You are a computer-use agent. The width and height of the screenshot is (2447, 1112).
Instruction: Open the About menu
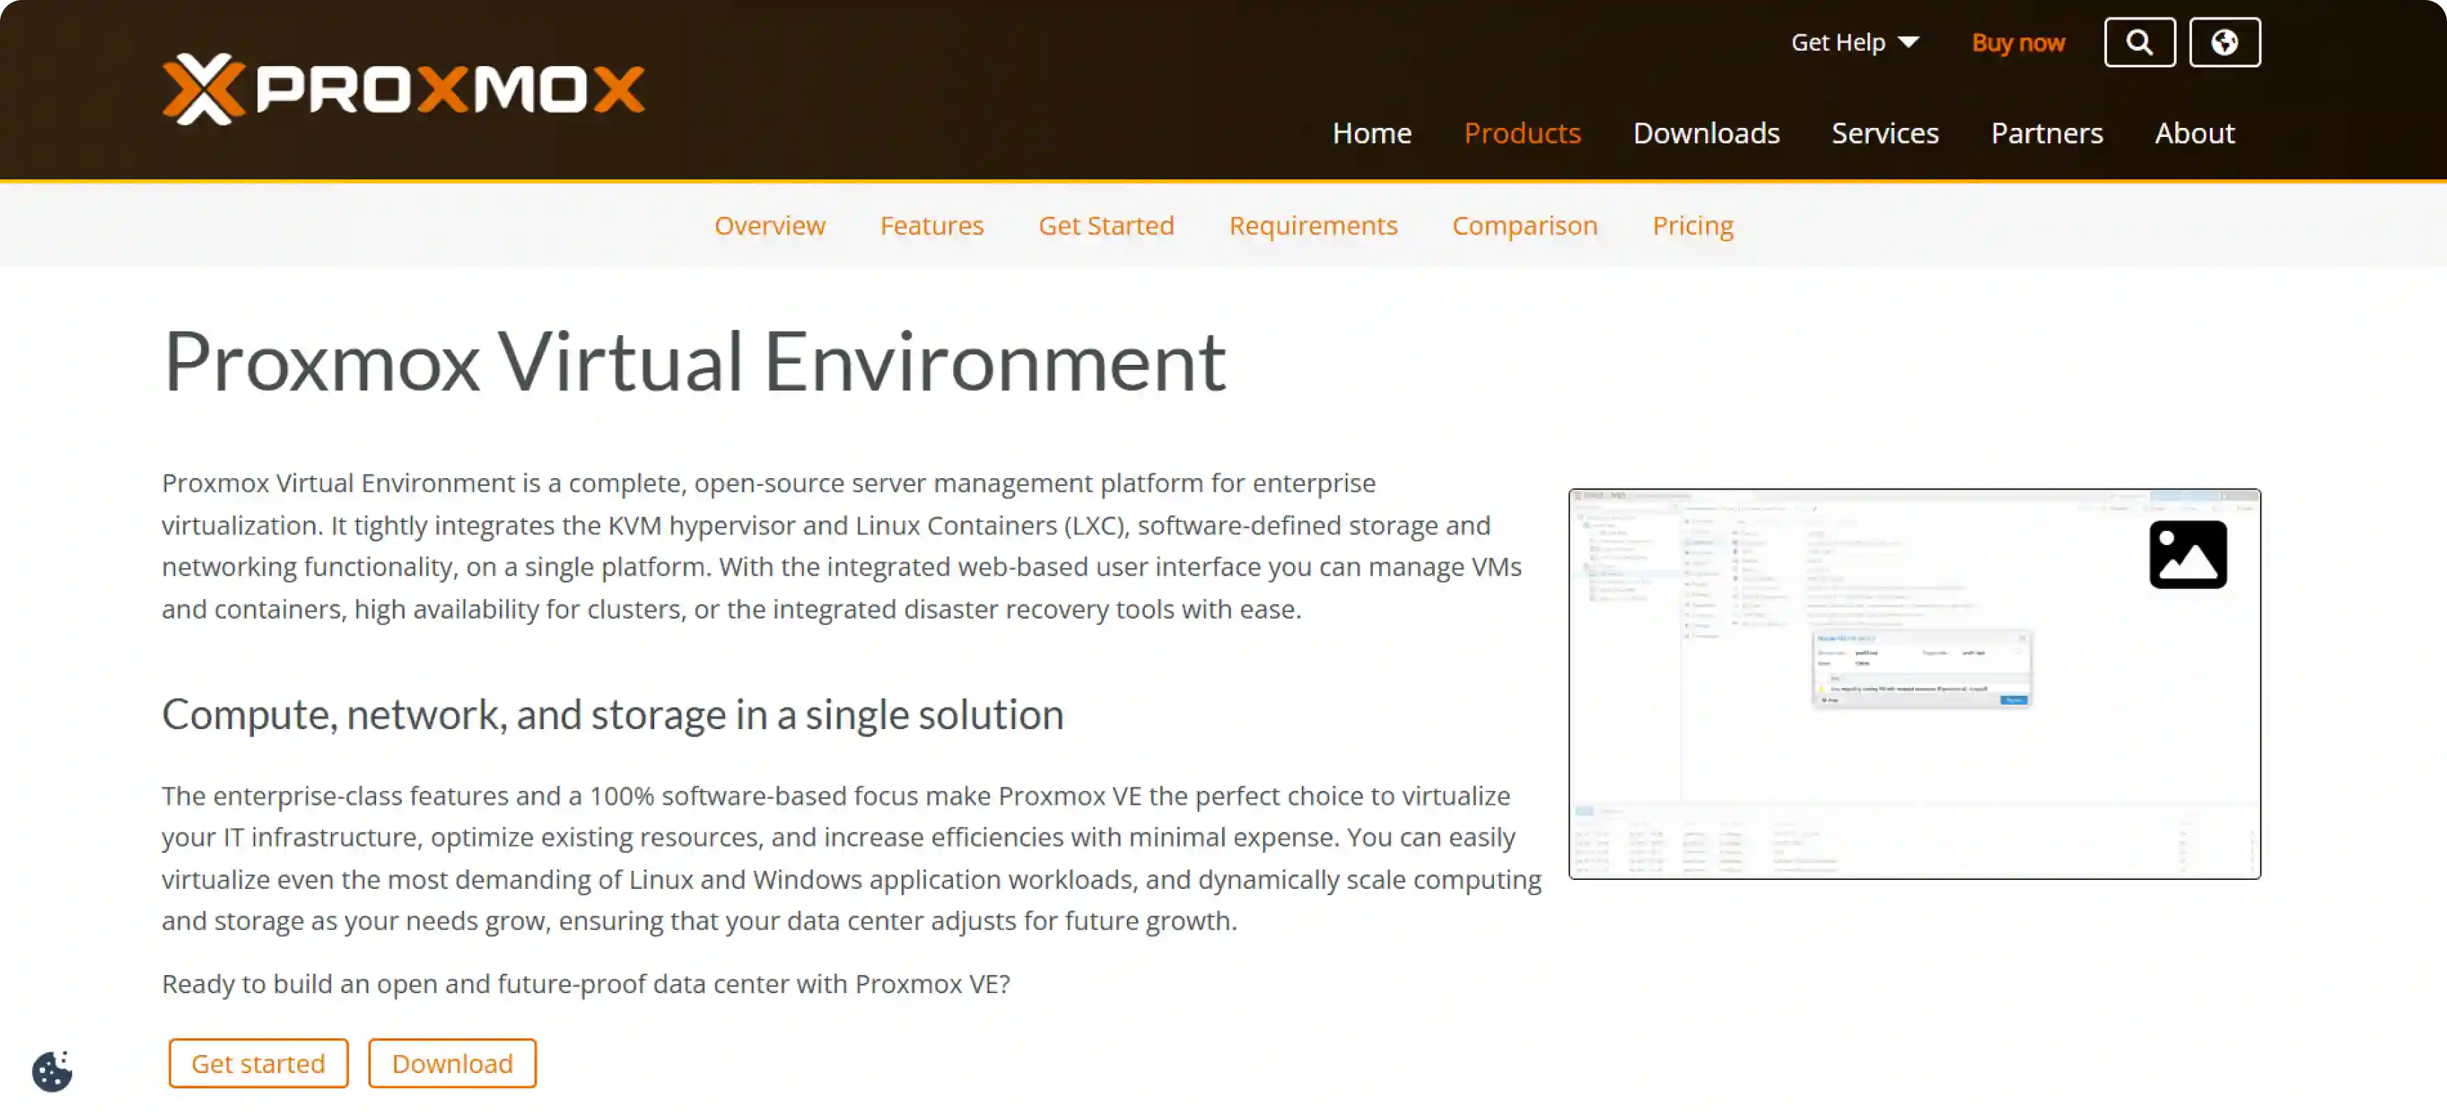2195,133
